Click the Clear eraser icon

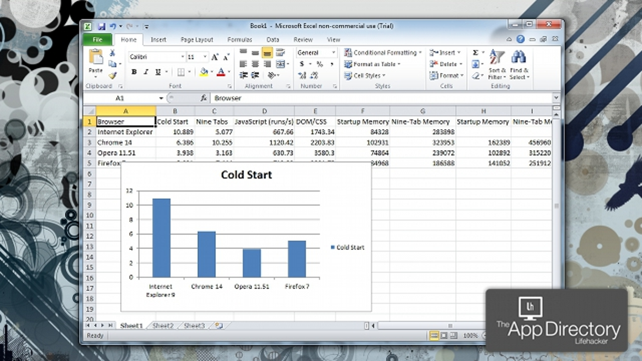(x=475, y=75)
